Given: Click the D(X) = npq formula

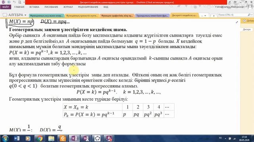Looking at the screenshot, I should coord(54,22).
